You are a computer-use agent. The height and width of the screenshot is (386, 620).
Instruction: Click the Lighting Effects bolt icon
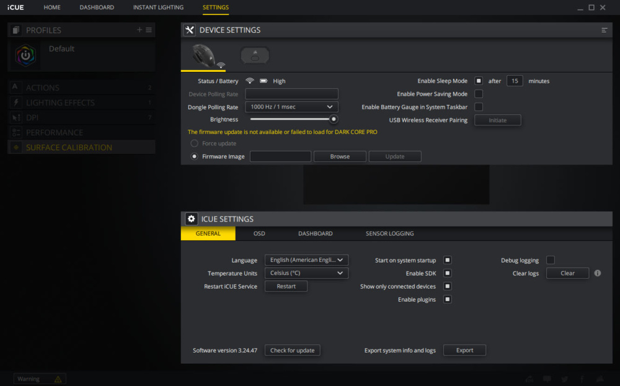pos(16,102)
